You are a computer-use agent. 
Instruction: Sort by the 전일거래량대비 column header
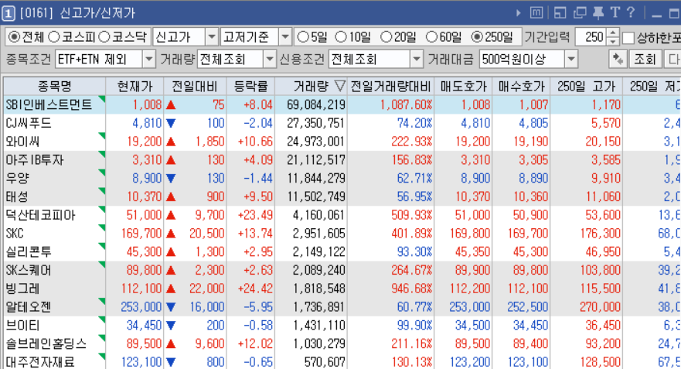pyautogui.click(x=391, y=87)
